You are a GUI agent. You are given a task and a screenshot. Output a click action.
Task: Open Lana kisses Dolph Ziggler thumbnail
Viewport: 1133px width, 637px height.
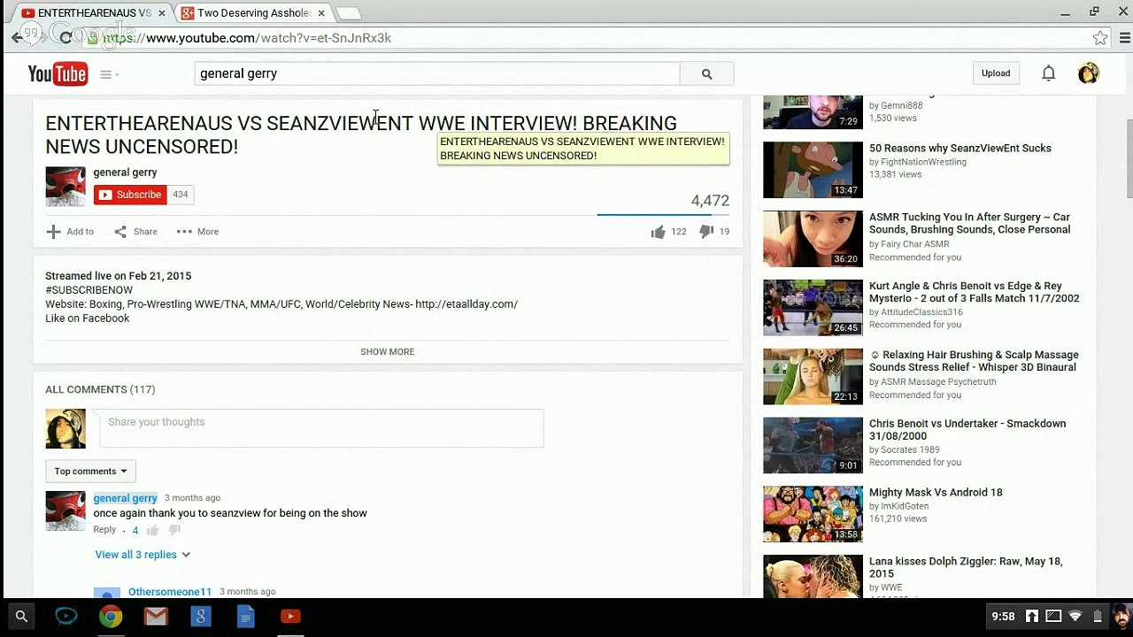[813, 576]
